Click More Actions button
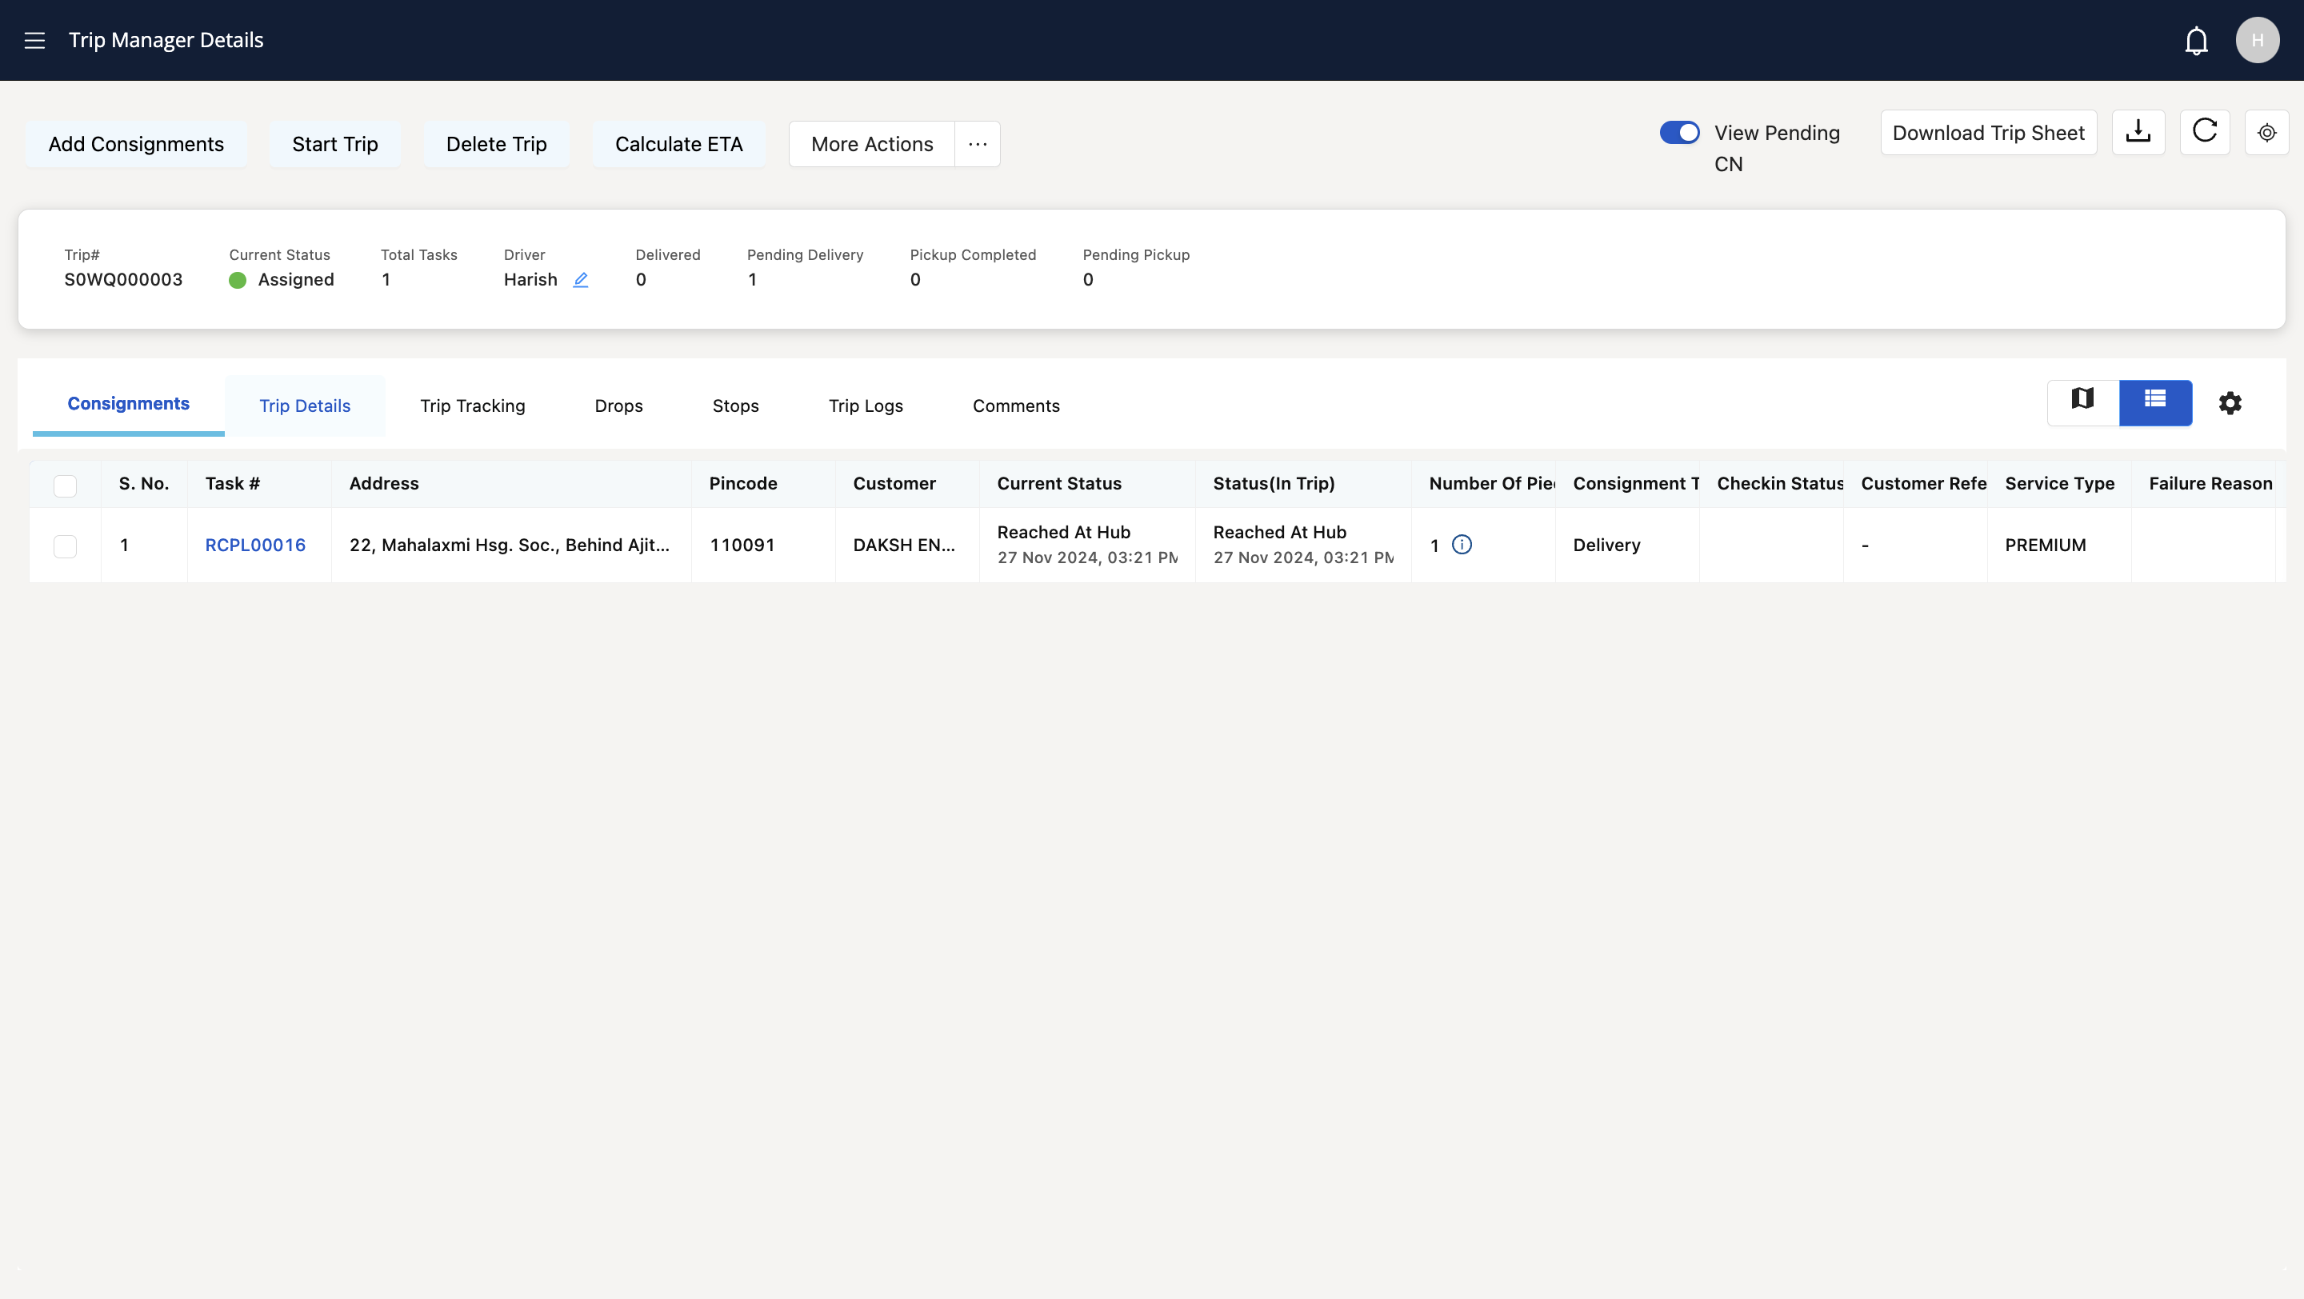 point(872,144)
